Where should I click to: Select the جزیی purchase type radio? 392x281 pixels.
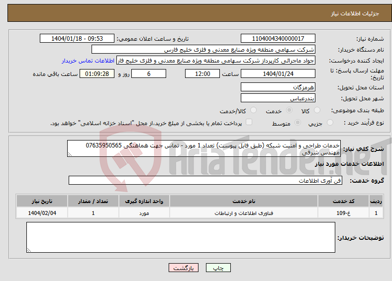[330, 122]
